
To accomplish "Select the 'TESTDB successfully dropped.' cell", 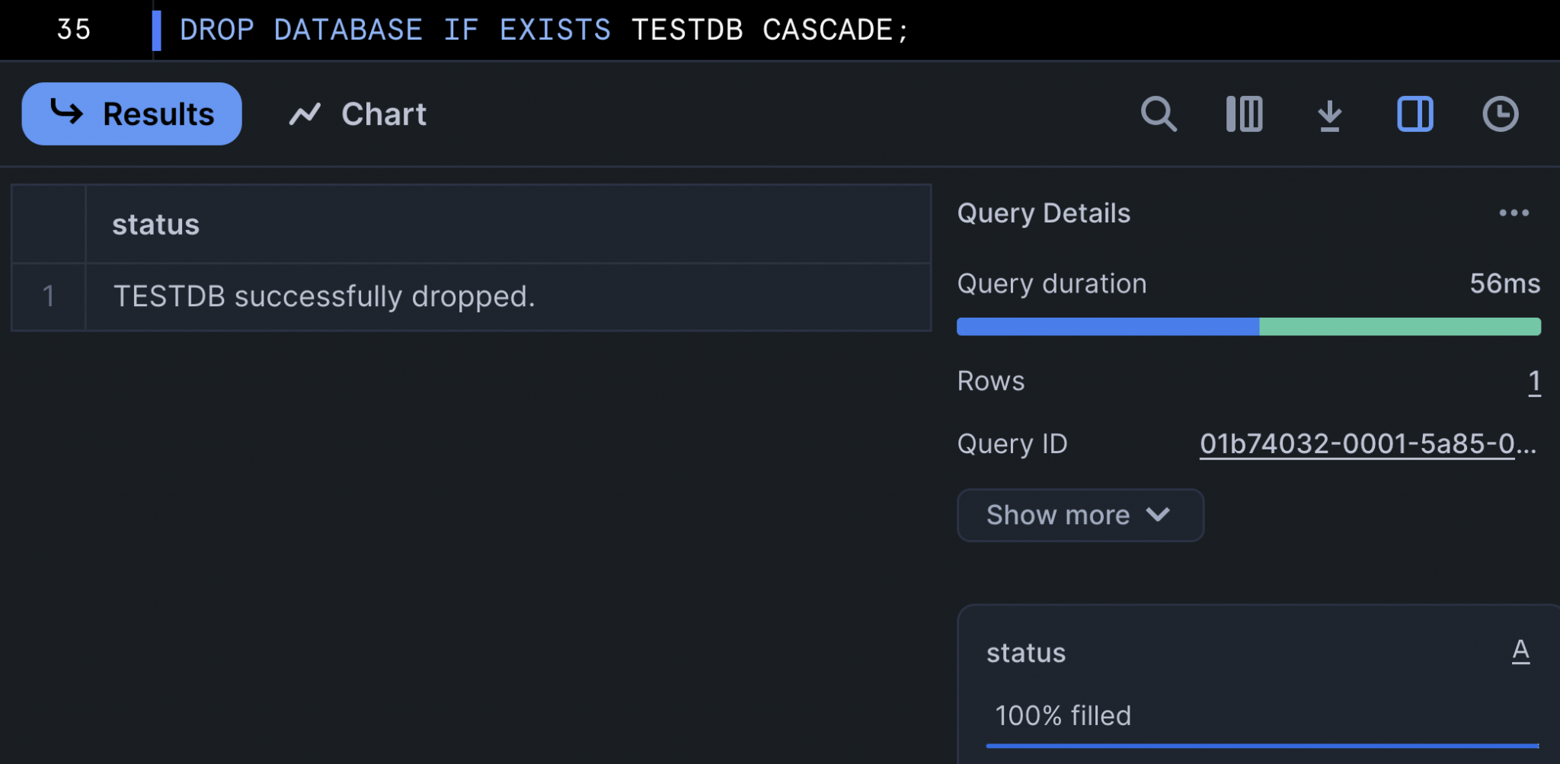I will 324,296.
